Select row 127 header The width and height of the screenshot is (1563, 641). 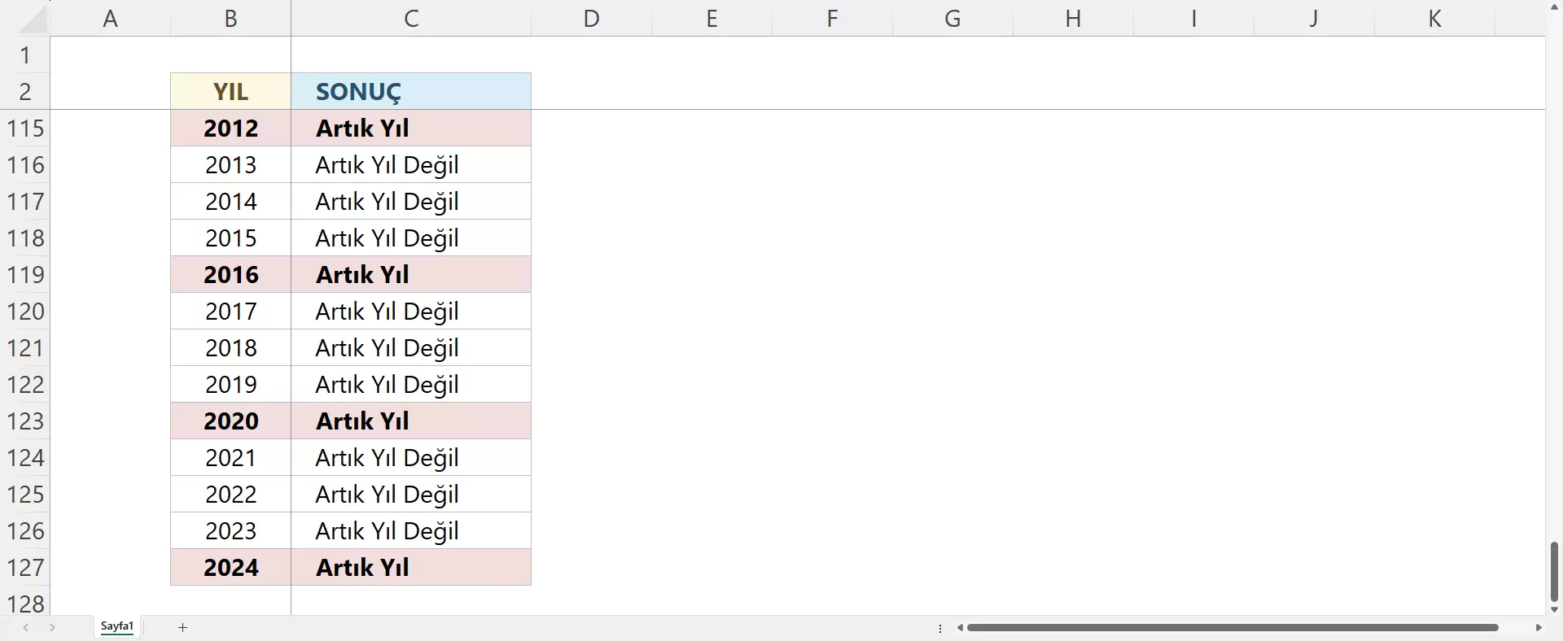tap(25, 568)
